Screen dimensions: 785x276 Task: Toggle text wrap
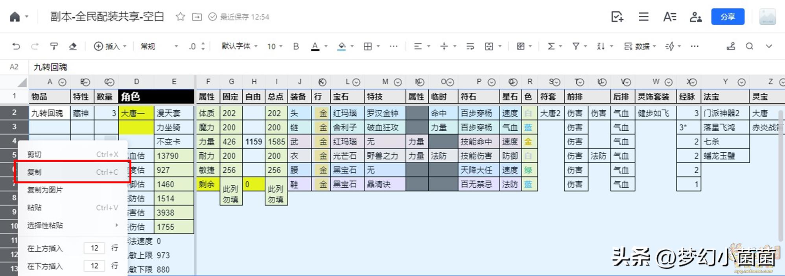pos(470,46)
